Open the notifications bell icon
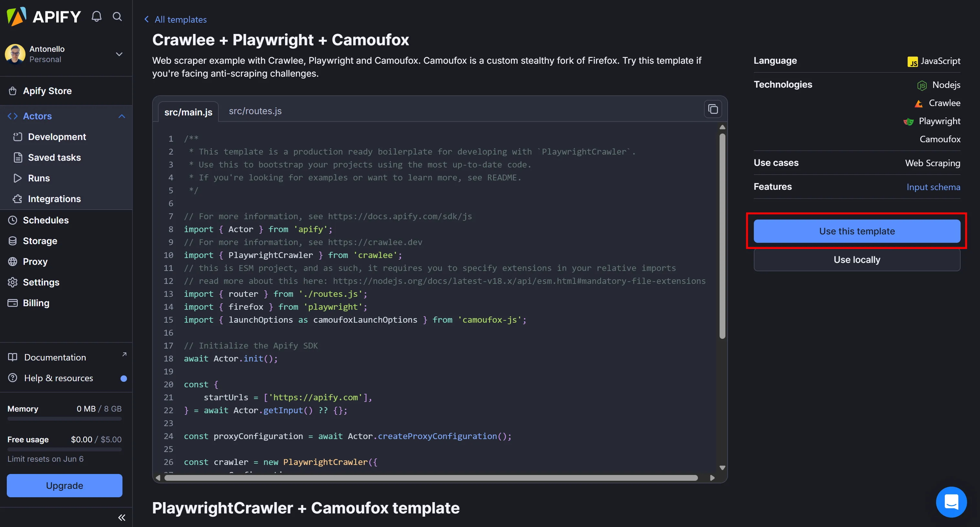 tap(97, 16)
